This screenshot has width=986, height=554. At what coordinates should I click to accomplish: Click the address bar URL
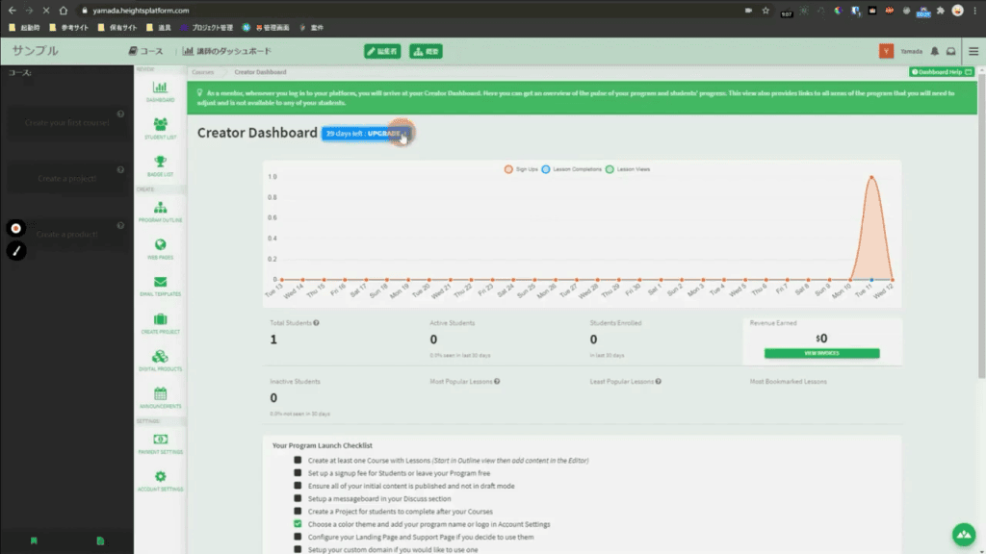tap(141, 10)
